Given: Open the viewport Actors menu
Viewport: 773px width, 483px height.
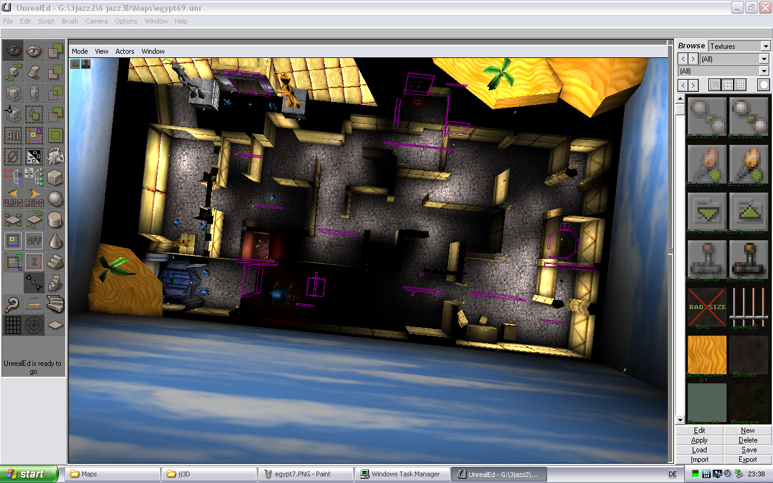Looking at the screenshot, I should pyautogui.click(x=125, y=51).
